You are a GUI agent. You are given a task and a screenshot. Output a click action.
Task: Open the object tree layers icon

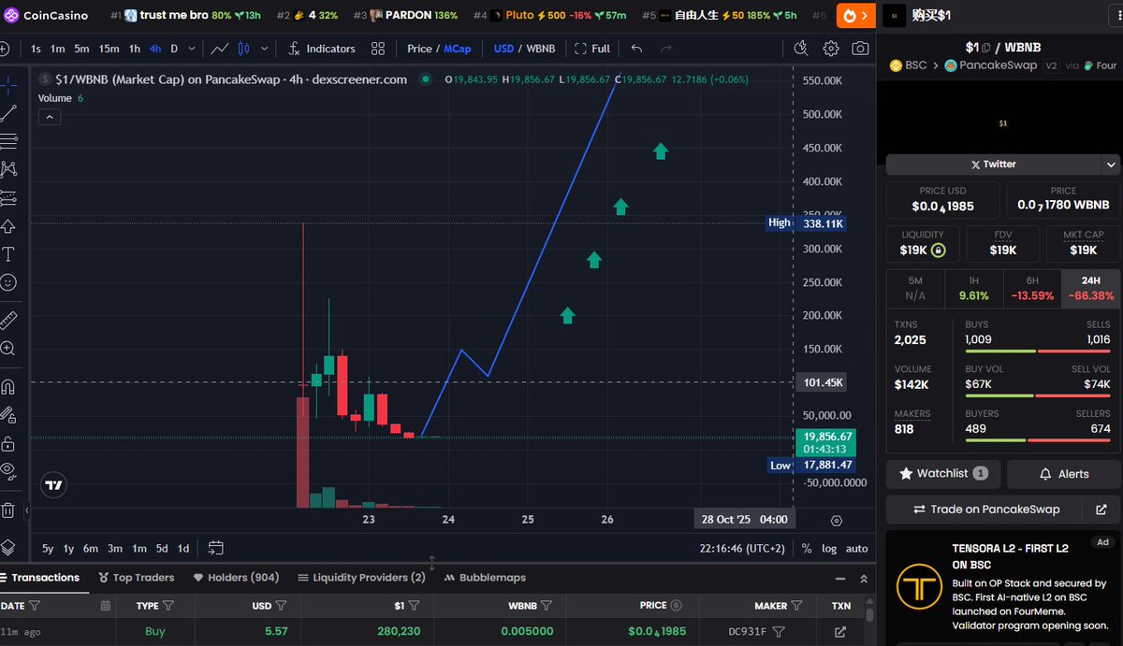tap(8, 547)
